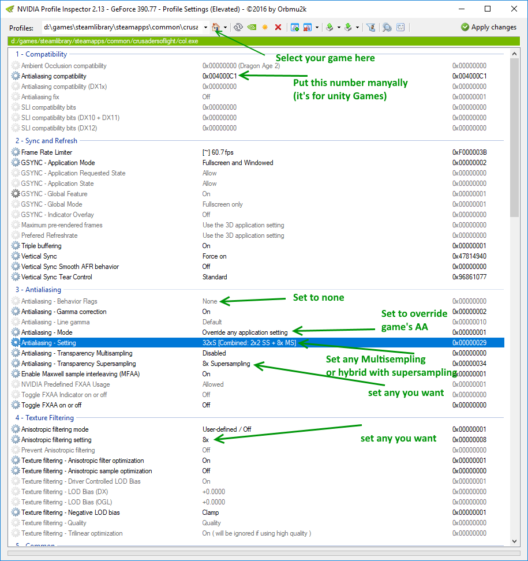Click remove application from profile icon
This screenshot has height=561, width=528.
pyautogui.click(x=308, y=27)
